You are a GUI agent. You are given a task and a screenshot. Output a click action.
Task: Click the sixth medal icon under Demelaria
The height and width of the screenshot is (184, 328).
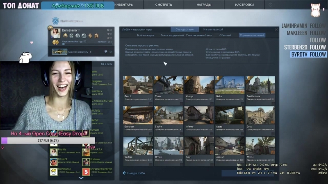tap(96, 36)
